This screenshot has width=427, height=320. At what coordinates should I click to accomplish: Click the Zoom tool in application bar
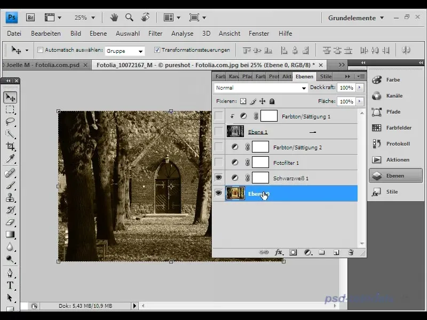[x=129, y=18]
